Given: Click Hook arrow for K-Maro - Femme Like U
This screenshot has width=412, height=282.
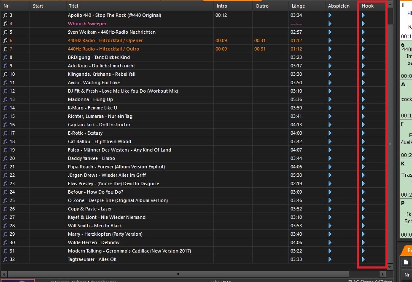Looking at the screenshot, I should tap(363, 108).
